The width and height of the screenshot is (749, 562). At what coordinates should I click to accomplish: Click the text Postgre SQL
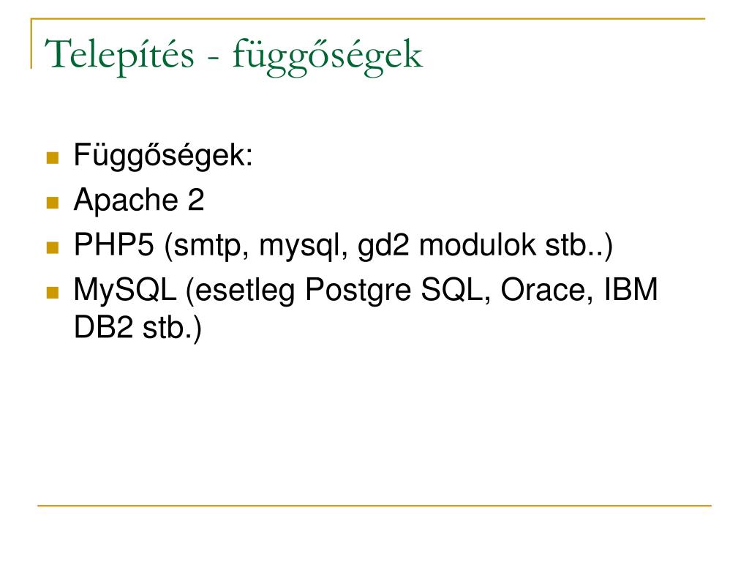[x=394, y=291]
